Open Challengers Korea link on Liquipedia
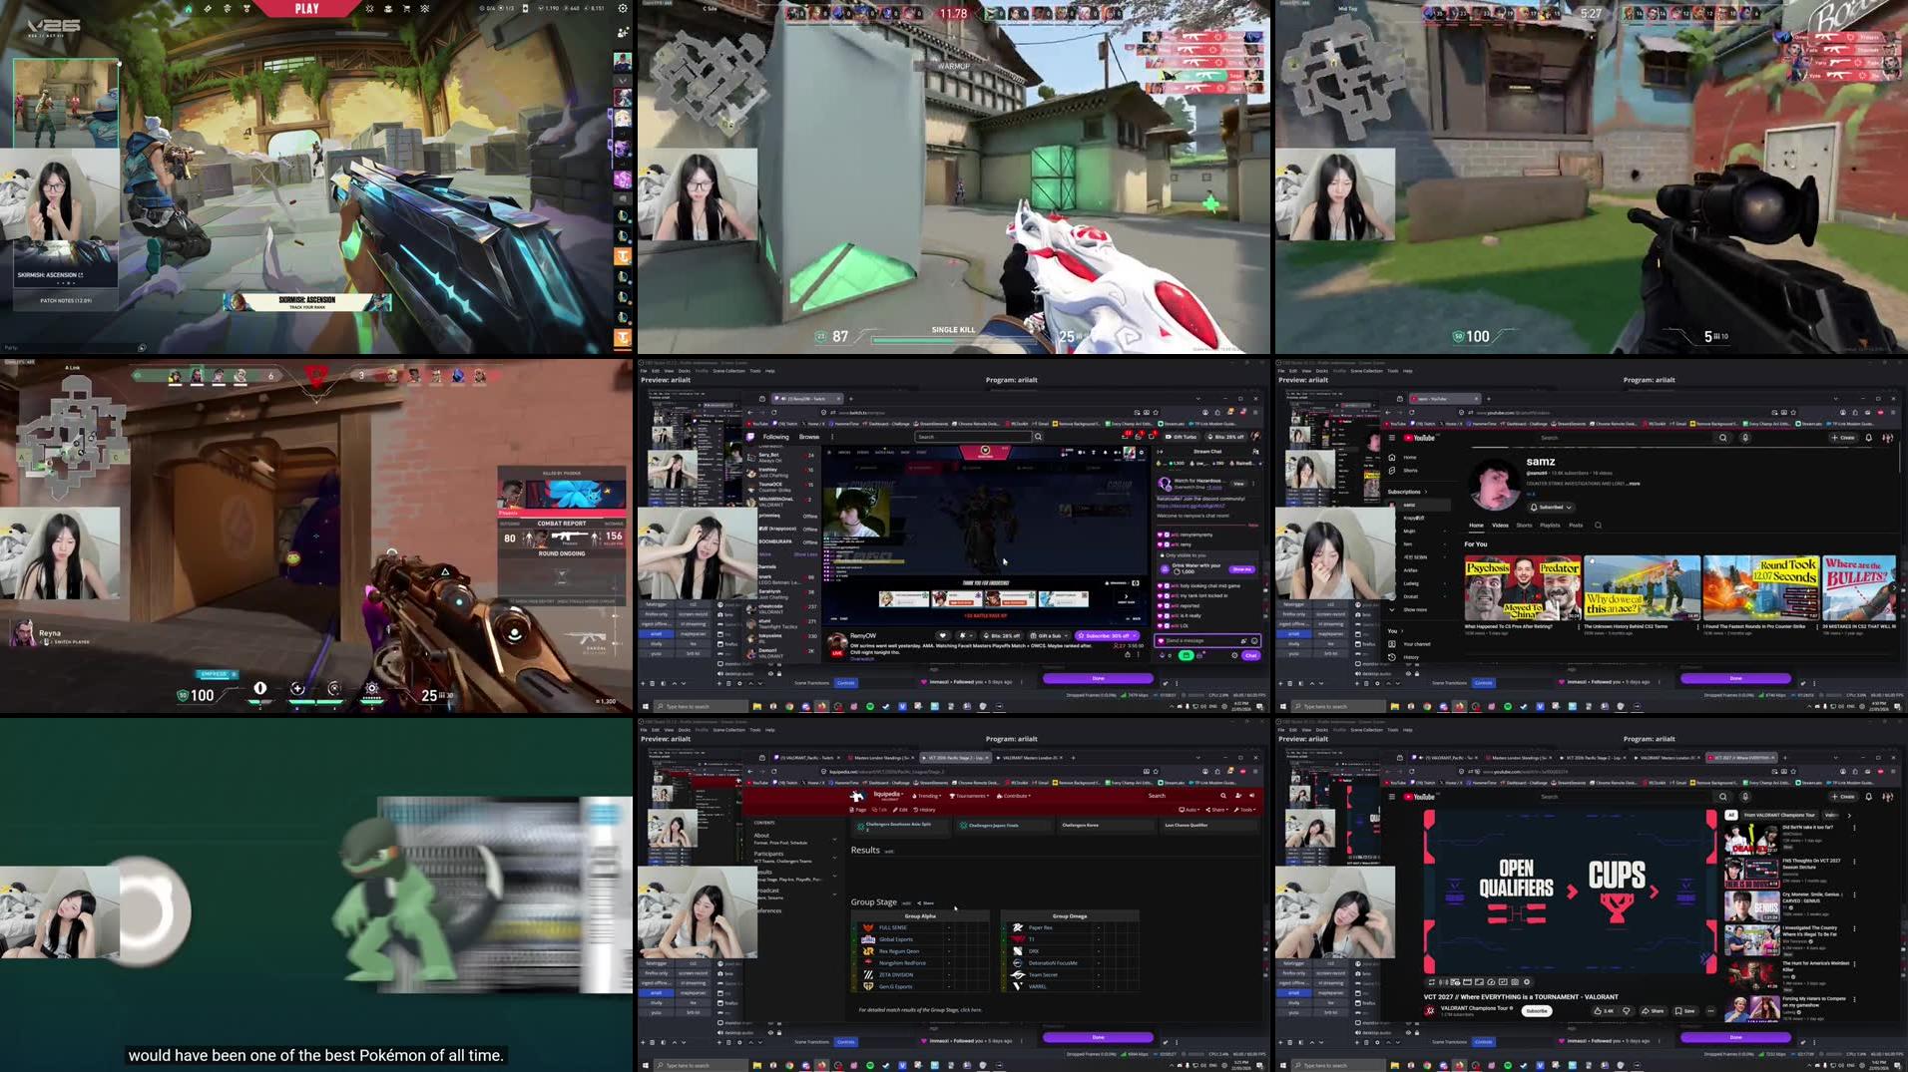The width and height of the screenshot is (1908, 1072). [x=1080, y=825]
